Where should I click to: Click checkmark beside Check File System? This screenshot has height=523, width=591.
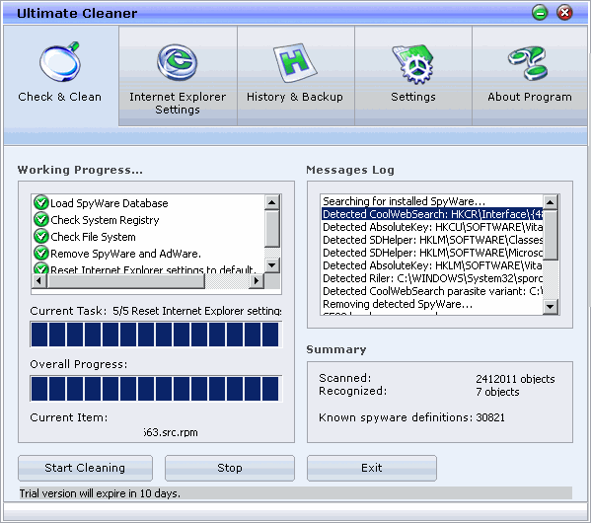pos(41,237)
